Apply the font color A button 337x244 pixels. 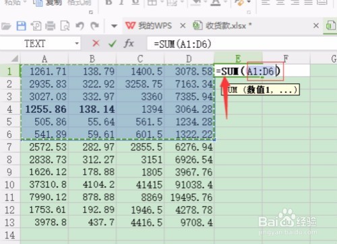[216, 3]
